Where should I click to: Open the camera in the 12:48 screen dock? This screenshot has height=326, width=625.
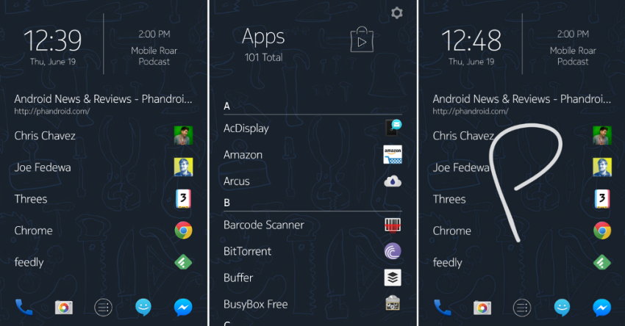[482, 307]
